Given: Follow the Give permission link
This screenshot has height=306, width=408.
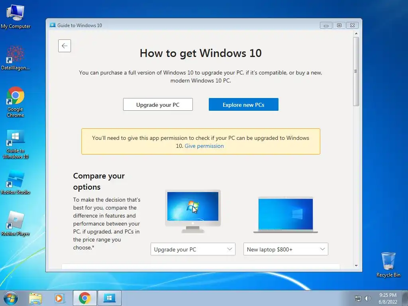Looking at the screenshot, I should tap(204, 146).
